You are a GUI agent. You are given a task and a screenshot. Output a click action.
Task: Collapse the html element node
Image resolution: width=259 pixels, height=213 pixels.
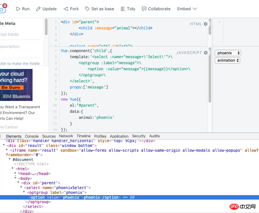[x=13, y=168]
